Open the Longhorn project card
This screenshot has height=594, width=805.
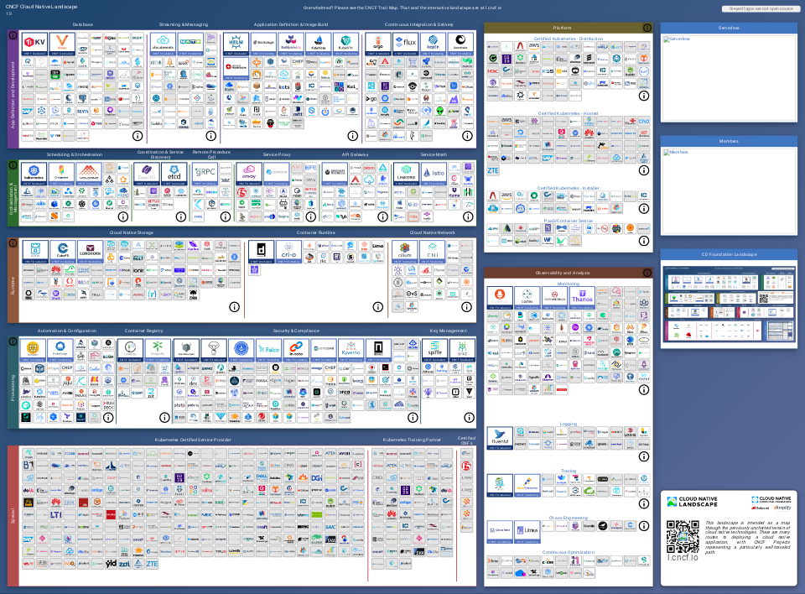[x=91, y=253]
